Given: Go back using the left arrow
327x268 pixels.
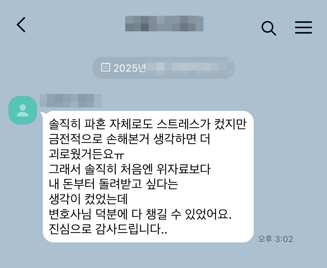Looking at the screenshot, I should click(21, 25).
